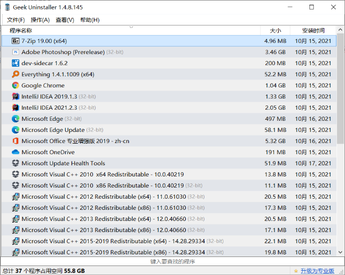Click the 7-Zip 19.00 program icon
Image resolution: width=345 pixels, height=275 pixels.
pos(15,41)
